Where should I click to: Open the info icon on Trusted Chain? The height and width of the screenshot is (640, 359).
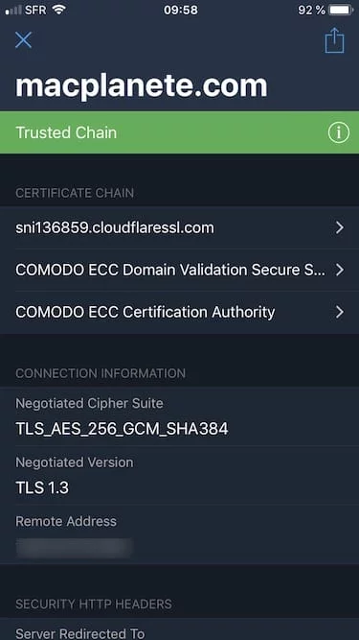click(339, 132)
